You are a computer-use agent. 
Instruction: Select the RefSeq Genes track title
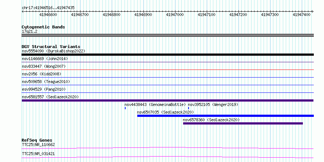point(37,140)
